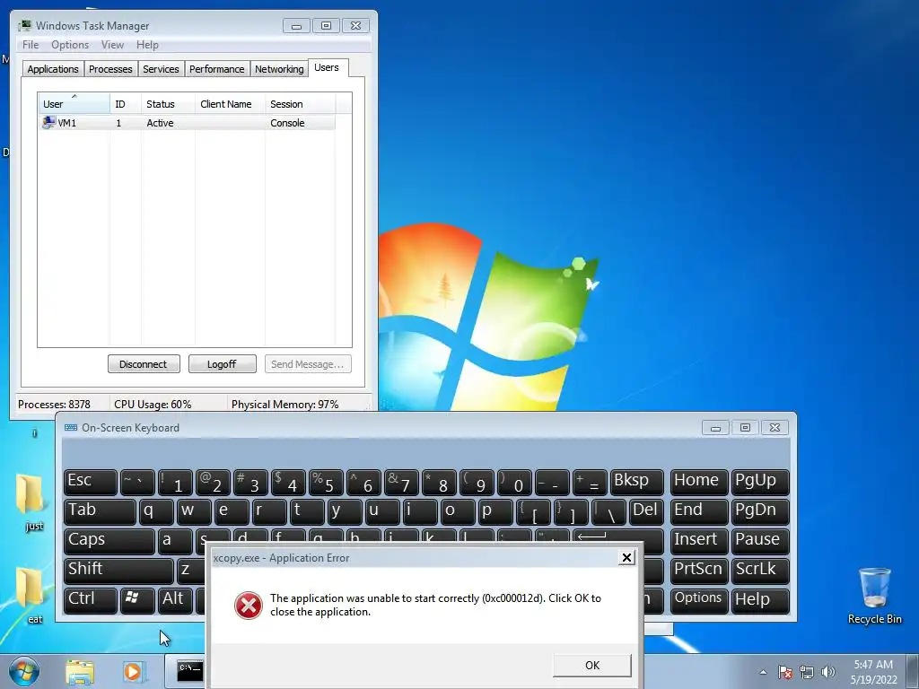Tap the Bksp key on On-Screen Keyboard
The width and height of the screenshot is (919, 689).
point(637,482)
